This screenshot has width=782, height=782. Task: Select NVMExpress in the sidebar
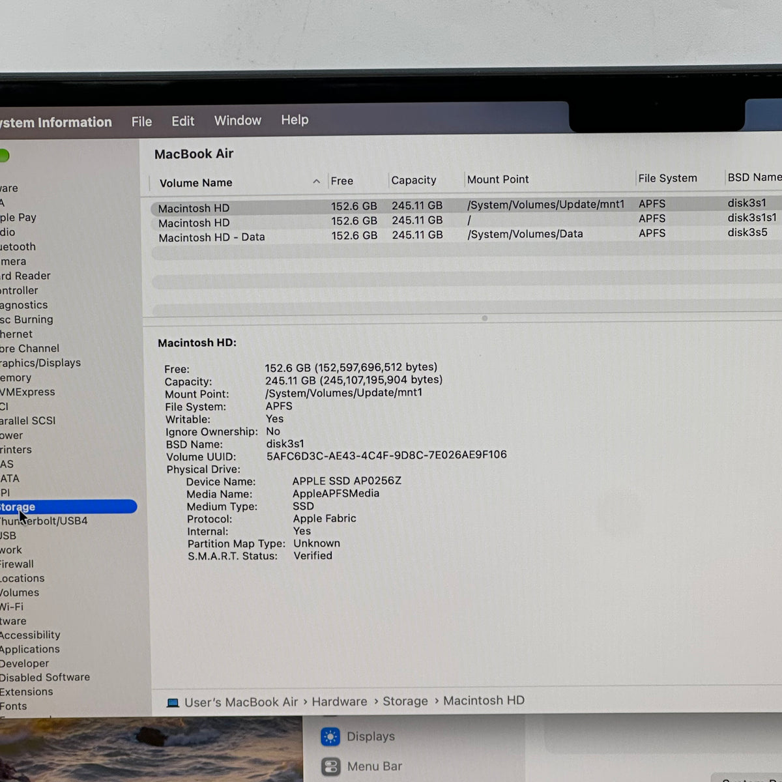(x=27, y=392)
